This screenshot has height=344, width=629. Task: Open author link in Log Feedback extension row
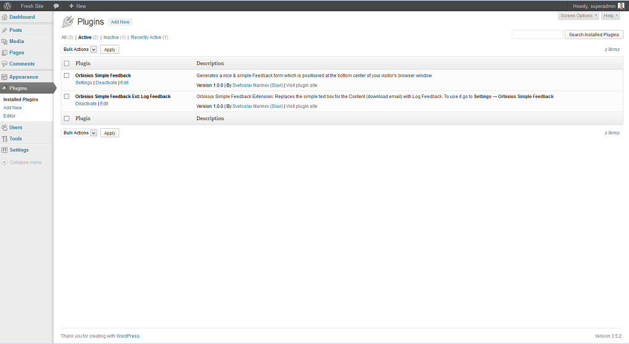coord(257,106)
